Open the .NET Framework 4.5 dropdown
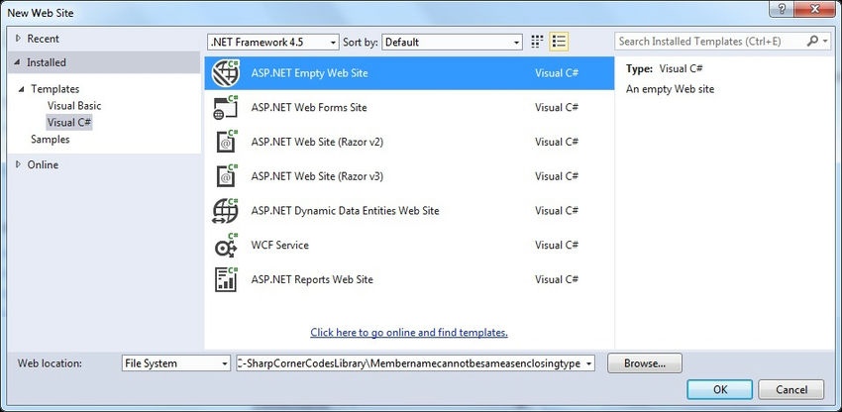This screenshot has width=842, height=412. pyautogui.click(x=273, y=42)
